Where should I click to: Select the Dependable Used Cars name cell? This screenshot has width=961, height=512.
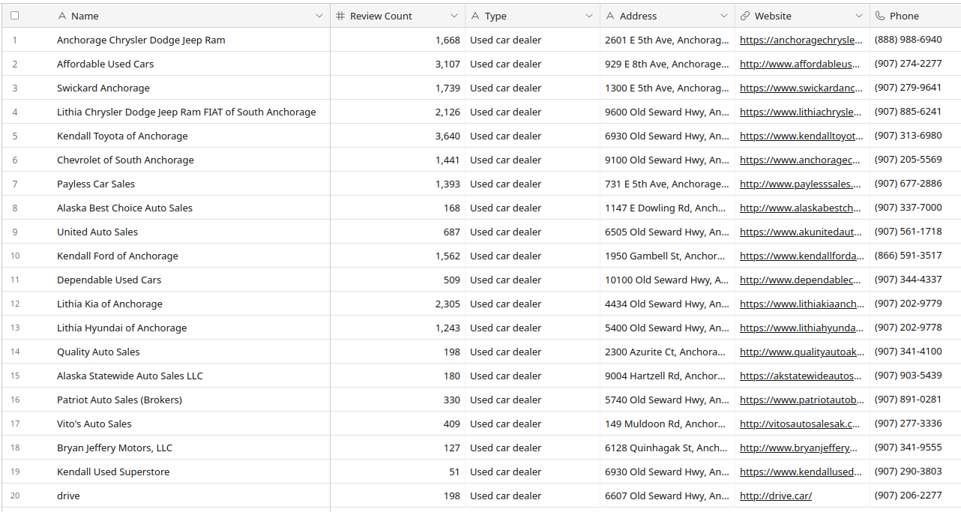pos(191,280)
